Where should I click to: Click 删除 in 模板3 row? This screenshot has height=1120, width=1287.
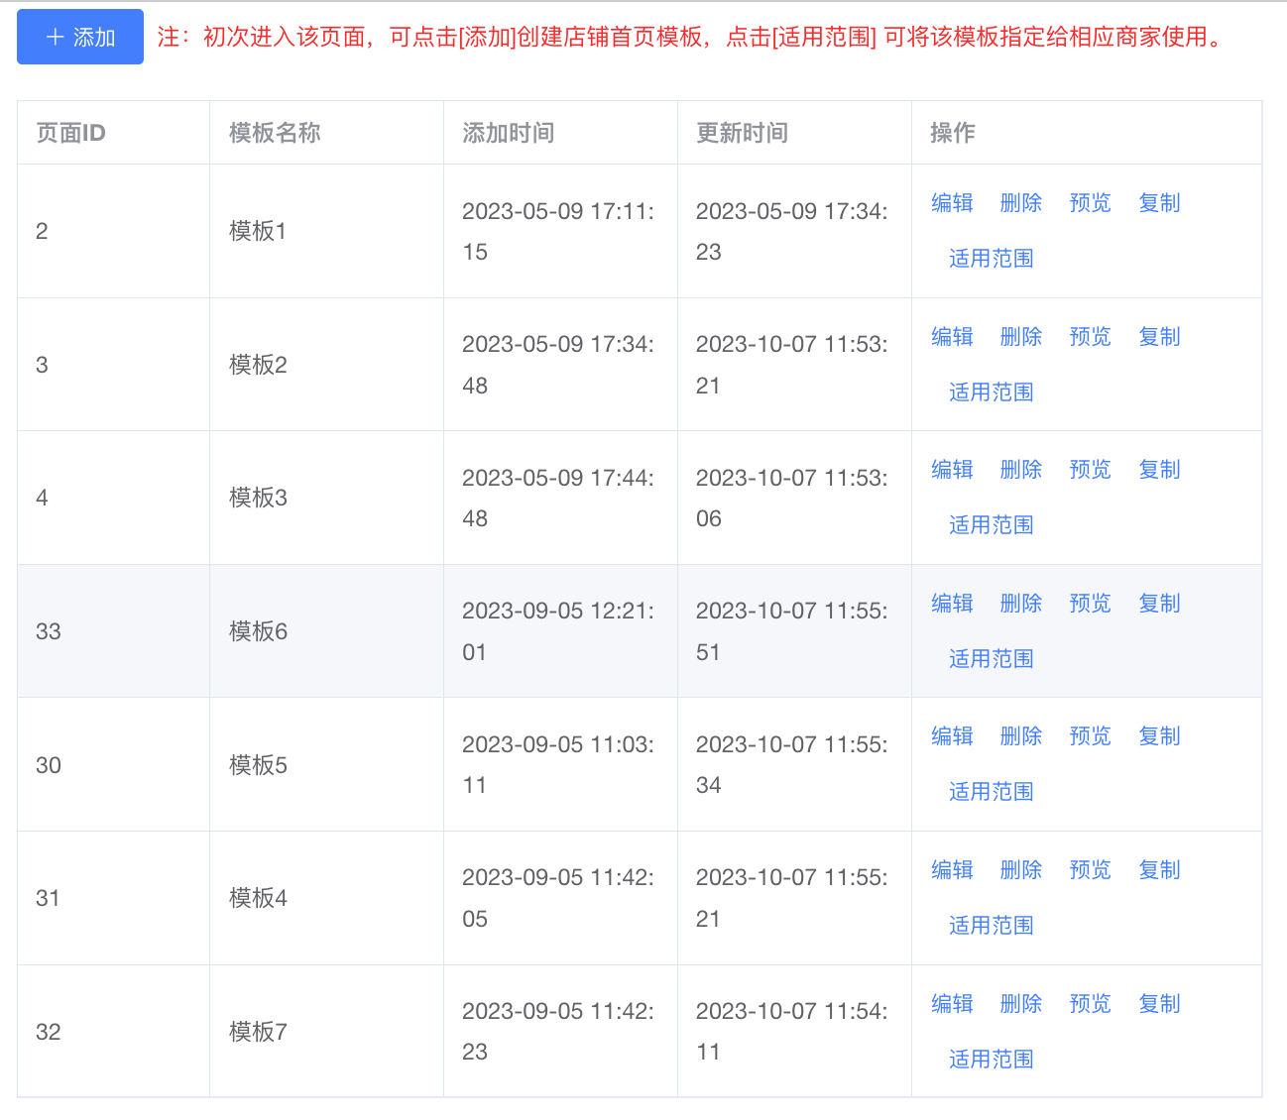[x=1020, y=470]
